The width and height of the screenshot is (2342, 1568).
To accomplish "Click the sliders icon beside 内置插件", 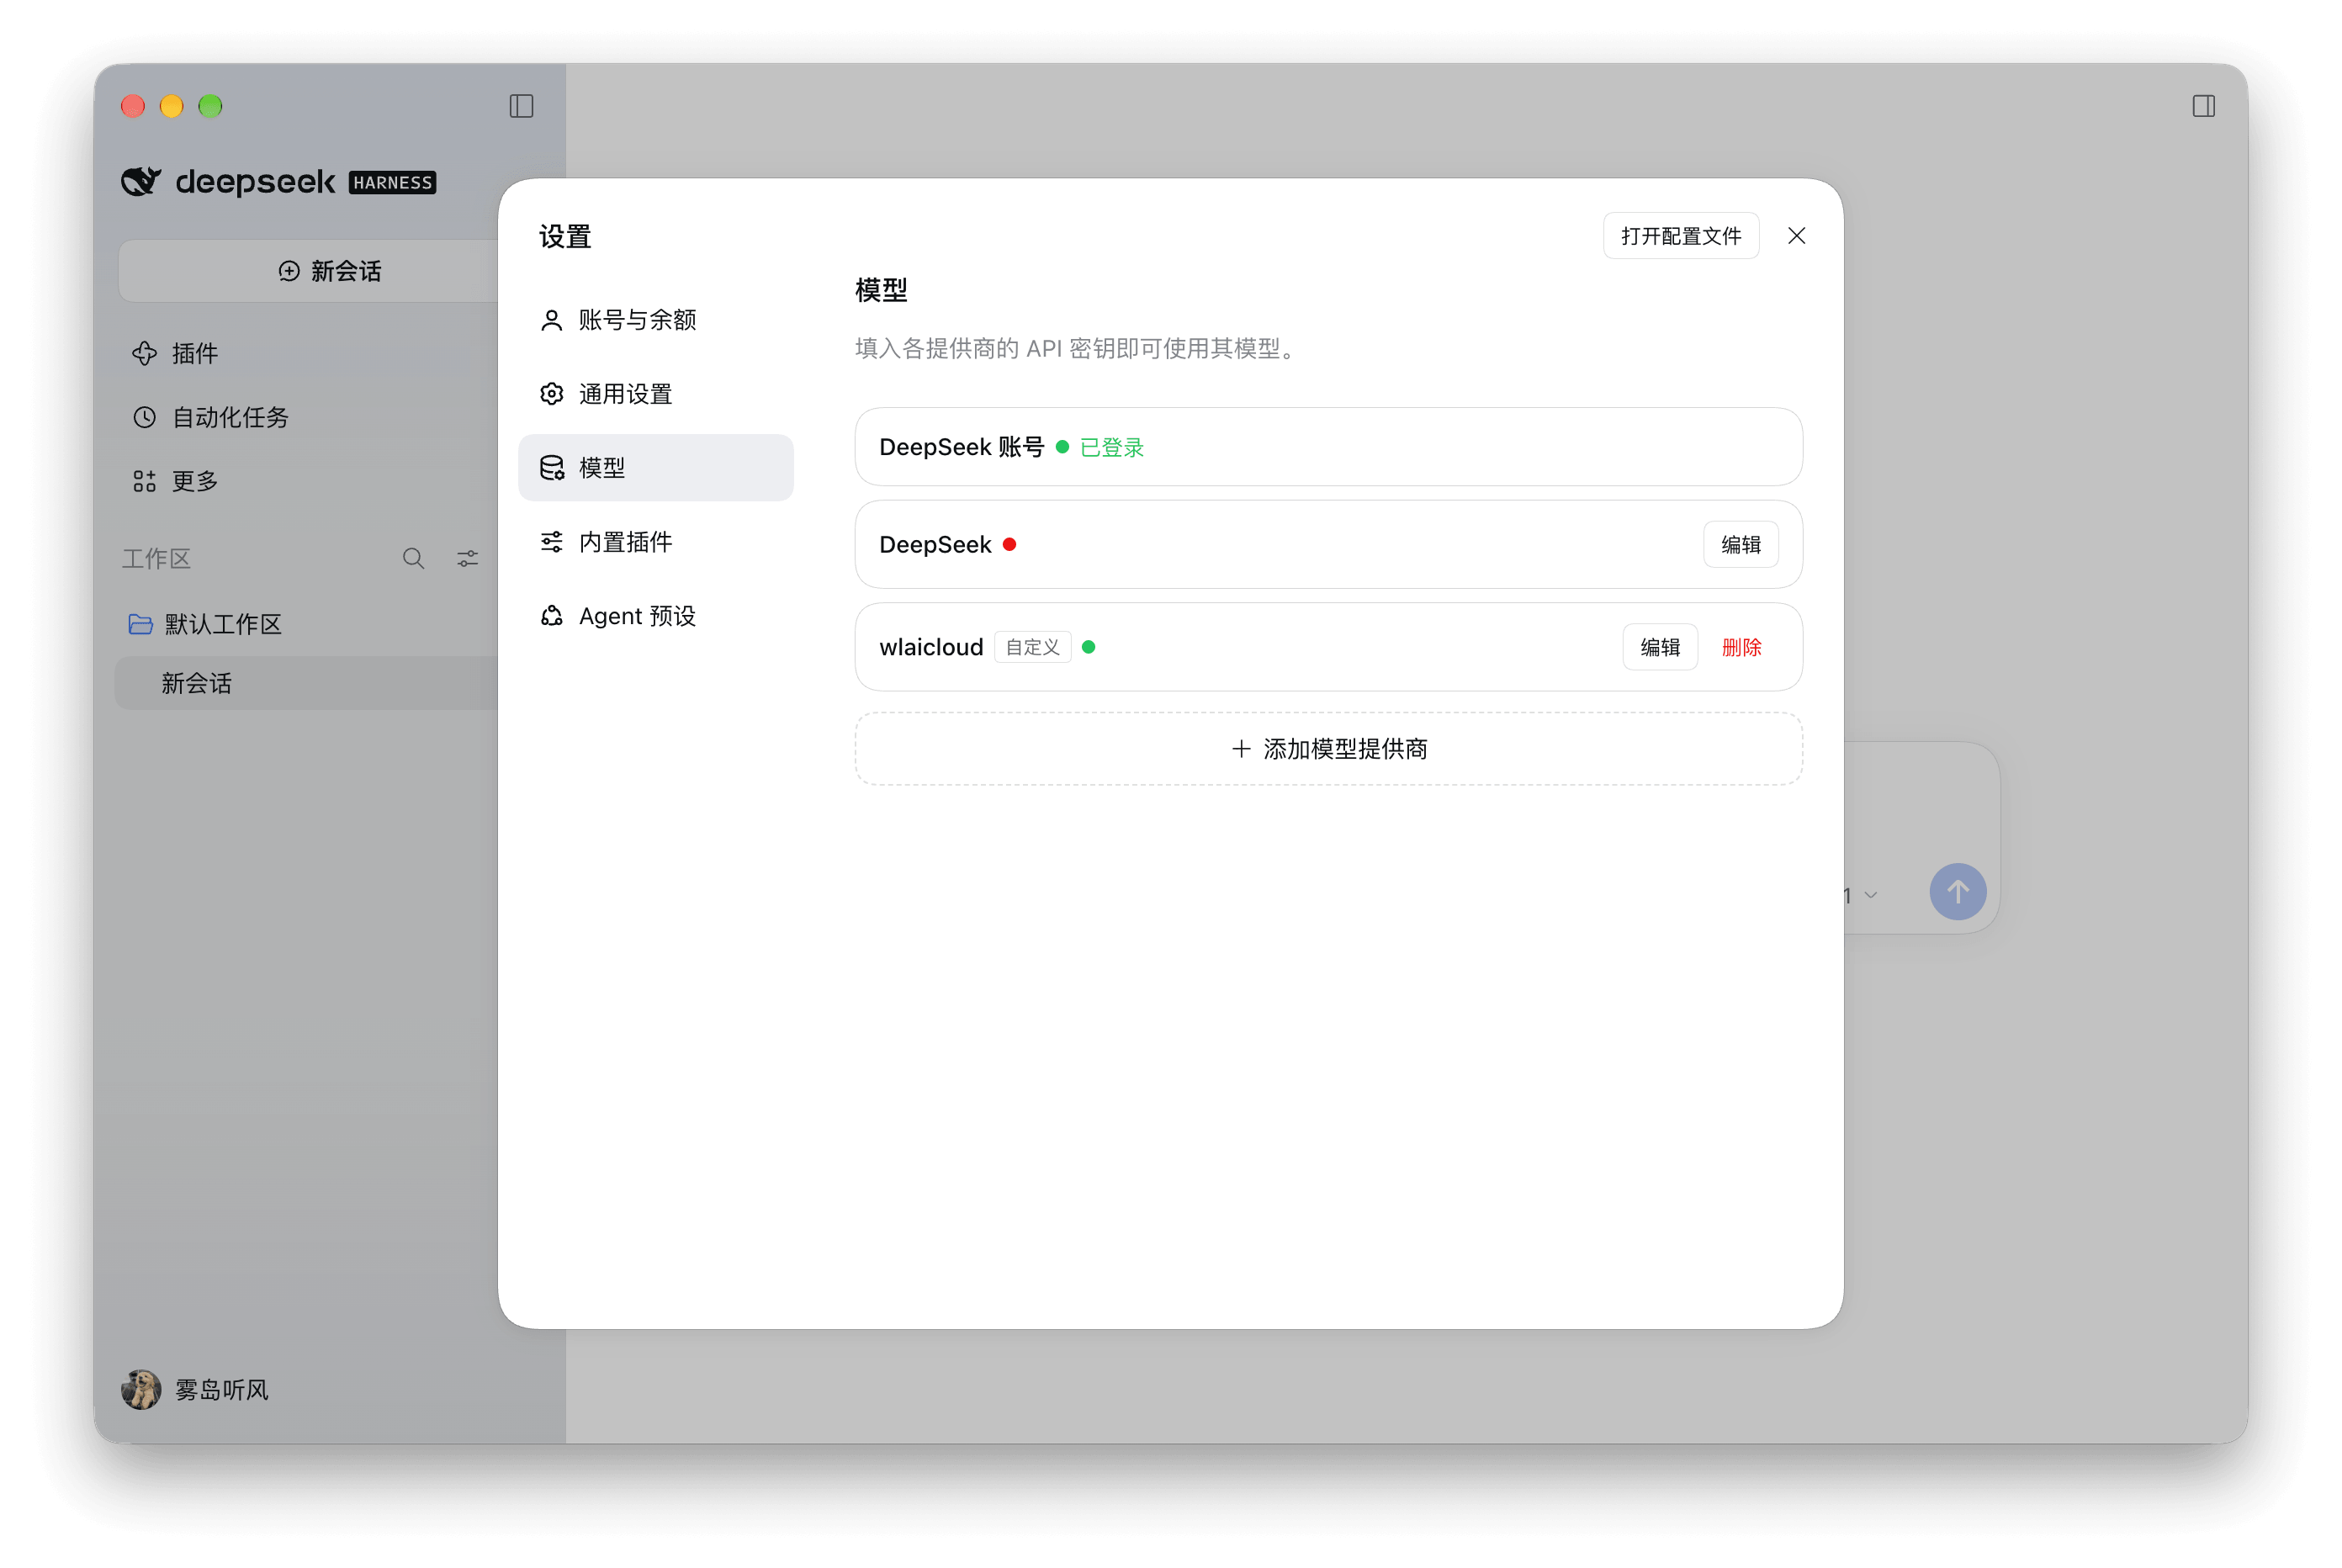I will 551,542.
